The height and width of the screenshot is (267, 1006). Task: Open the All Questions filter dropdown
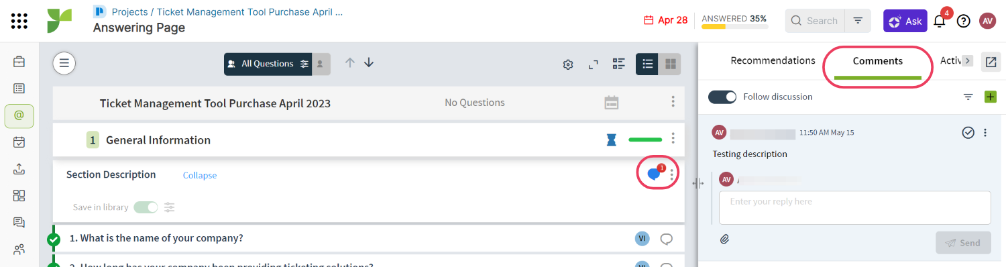pyautogui.click(x=268, y=64)
